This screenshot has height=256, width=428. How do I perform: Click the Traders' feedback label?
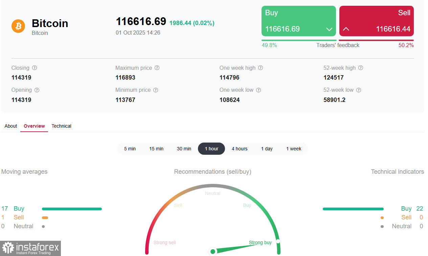click(338, 45)
